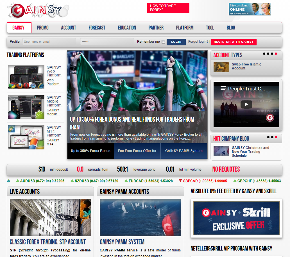Click the GAINSY logo
290x257 pixels.
click(x=38, y=10)
